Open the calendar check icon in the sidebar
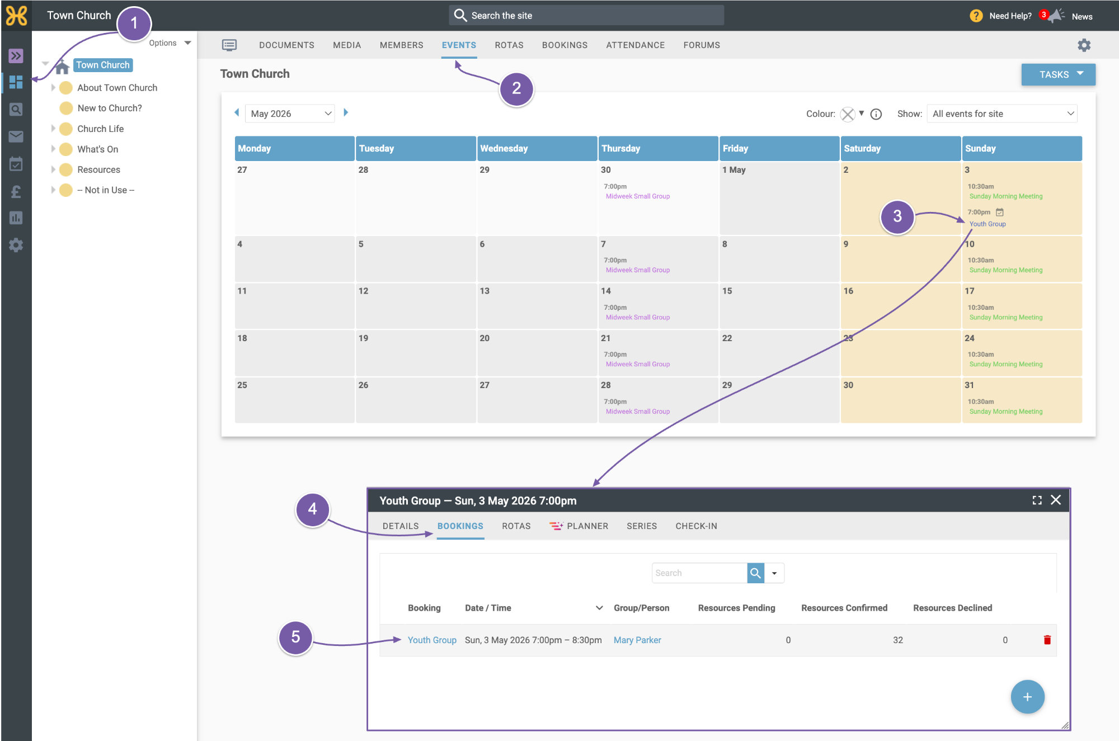 pos(16,164)
